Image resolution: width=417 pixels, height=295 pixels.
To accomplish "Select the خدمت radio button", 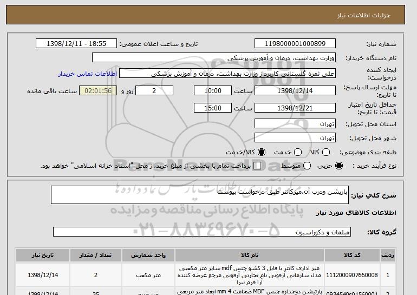I will coord(298,152).
